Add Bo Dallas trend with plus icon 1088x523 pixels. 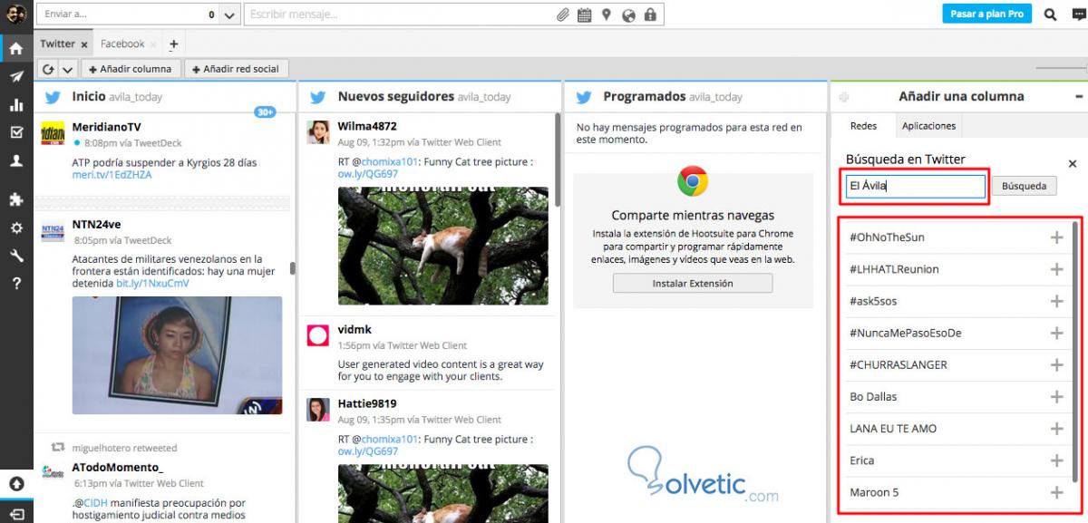(x=1056, y=397)
